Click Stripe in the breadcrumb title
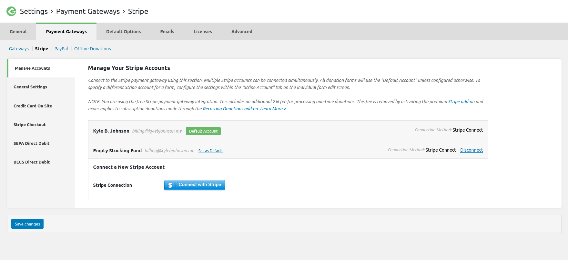The height and width of the screenshot is (260, 568). point(138,11)
